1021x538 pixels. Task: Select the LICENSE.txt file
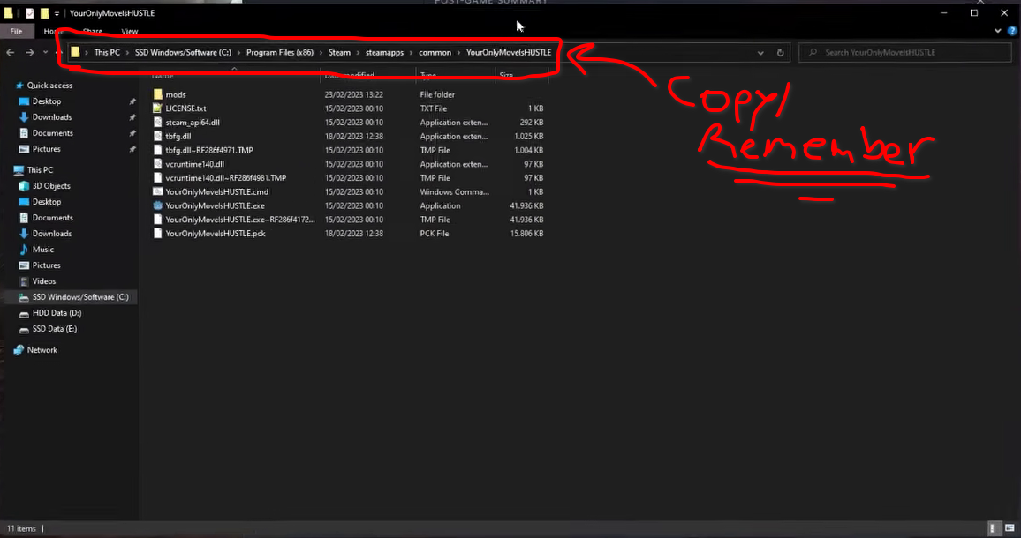(x=185, y=108)
